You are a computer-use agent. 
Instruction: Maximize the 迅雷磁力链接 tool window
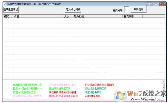tap(156, 4)
